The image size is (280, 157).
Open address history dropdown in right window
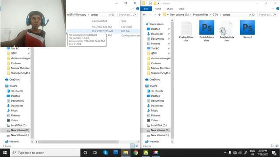(x=250, y=15)
